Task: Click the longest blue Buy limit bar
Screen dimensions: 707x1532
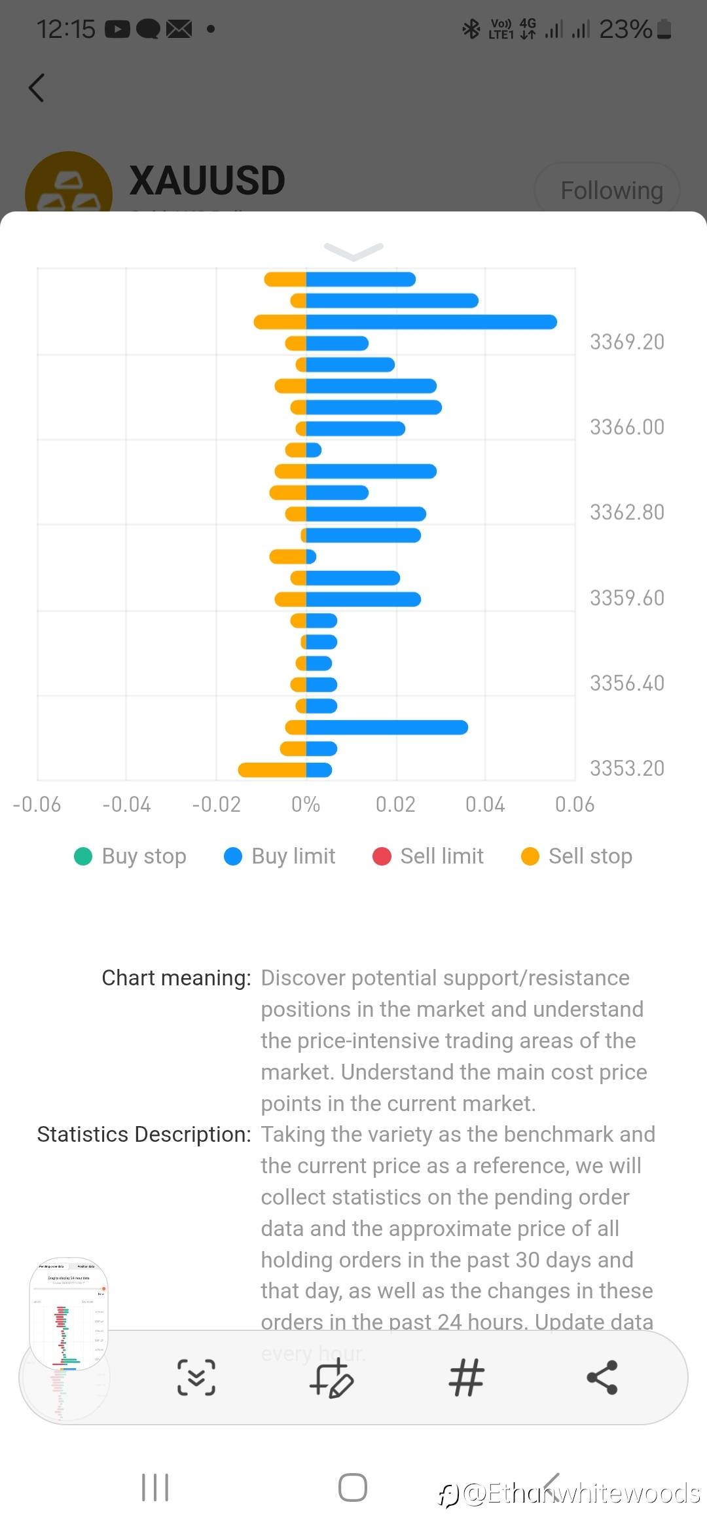Action: click(431, 322)
